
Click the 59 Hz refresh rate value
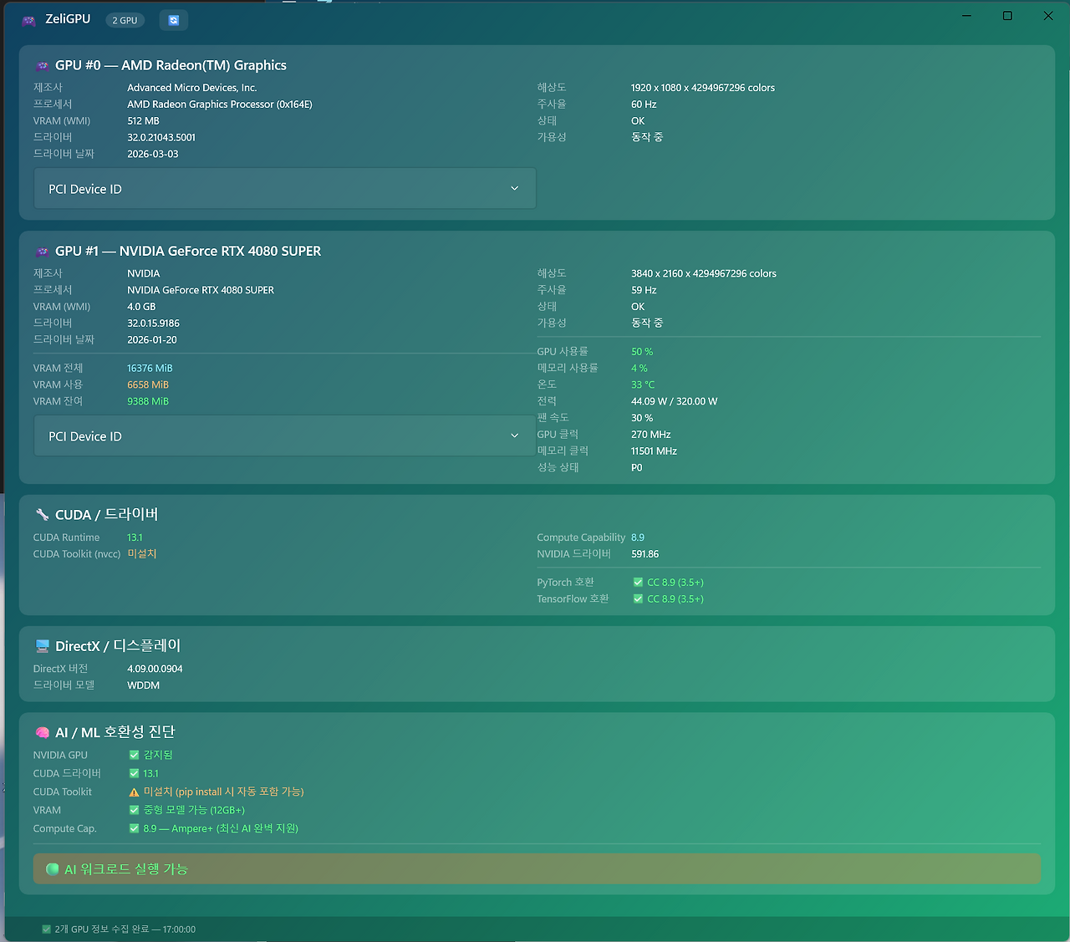point(644,290)
